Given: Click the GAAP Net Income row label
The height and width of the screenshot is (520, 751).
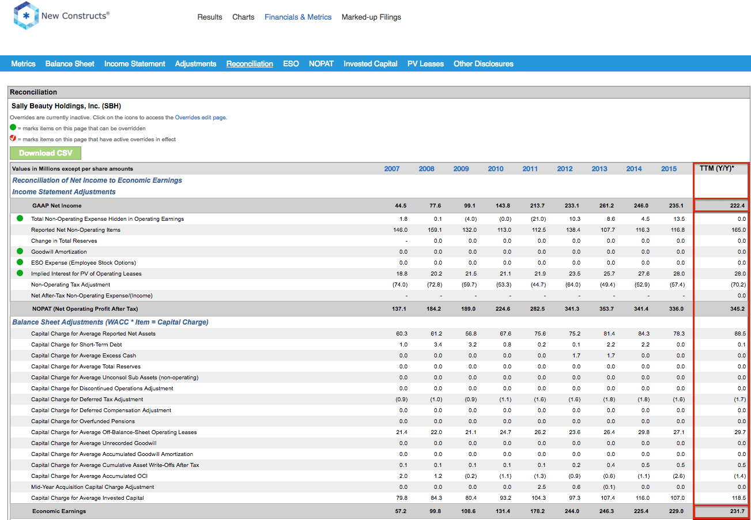Looking at the screenshot, I should click(57, 206).
